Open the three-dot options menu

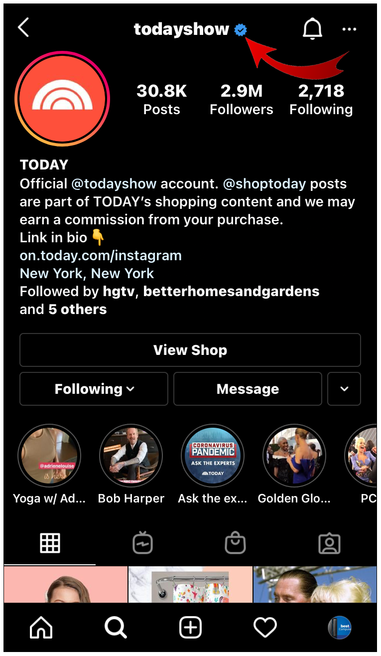click(x=349, y=29)
